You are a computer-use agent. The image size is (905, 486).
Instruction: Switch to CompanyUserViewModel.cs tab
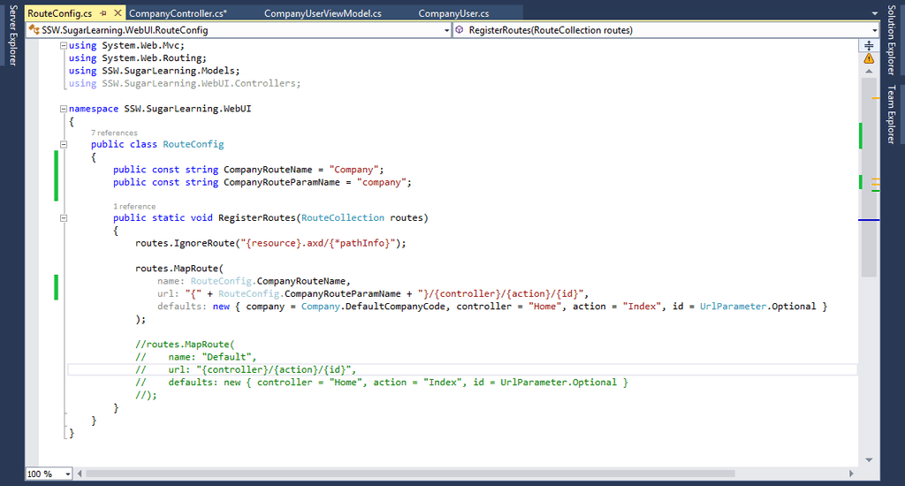pos(323,14)
